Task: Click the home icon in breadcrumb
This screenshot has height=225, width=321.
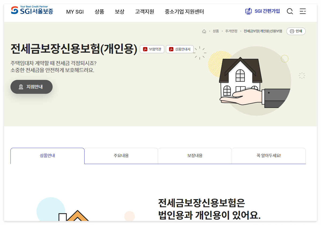Action: (x=204, y=31)
